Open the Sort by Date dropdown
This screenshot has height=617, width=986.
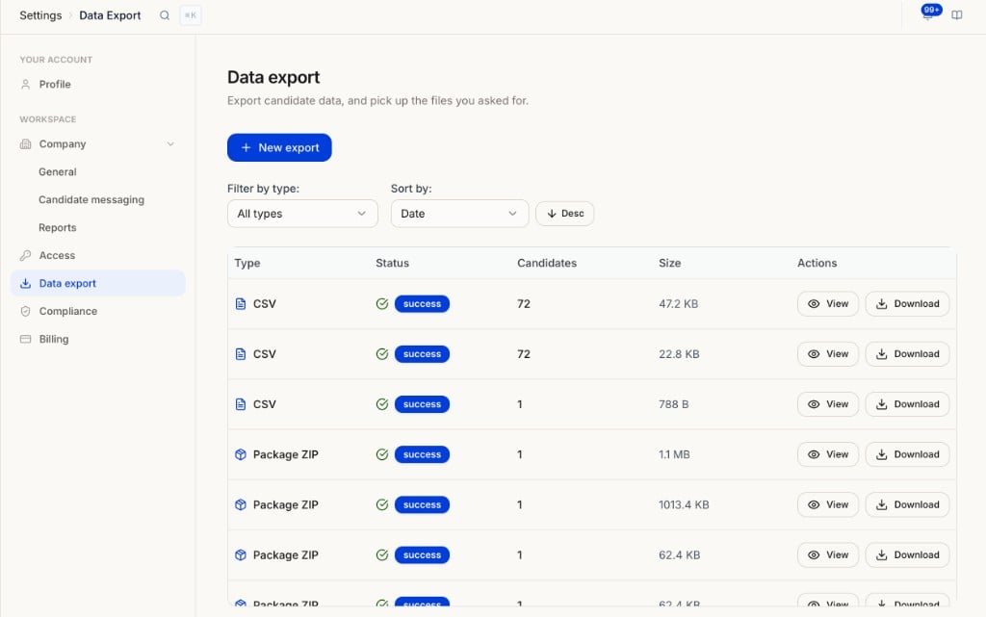click(459, 214)
